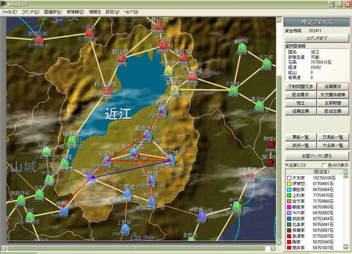Select the 伊勢亀山城 castle icon
This screenshot has height=254, width=352.
click(202, 217)
